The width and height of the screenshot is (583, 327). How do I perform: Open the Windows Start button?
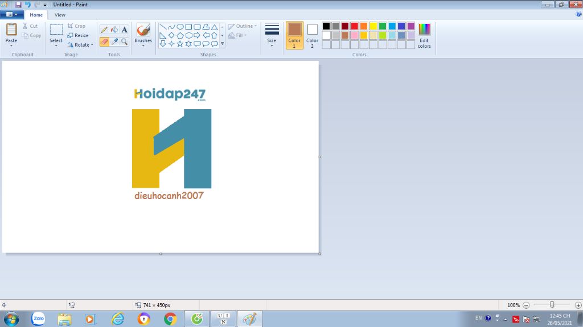point(11,319)
